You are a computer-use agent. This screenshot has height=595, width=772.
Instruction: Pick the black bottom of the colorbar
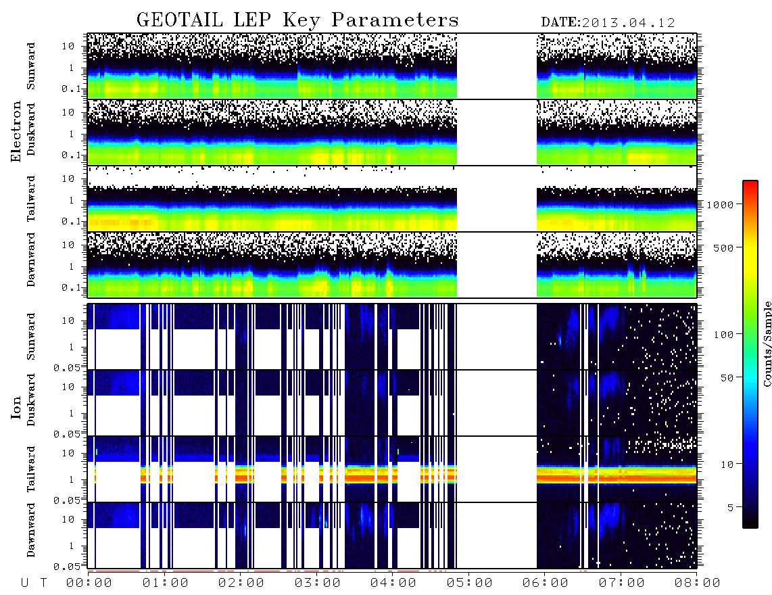tap(750, 522)
